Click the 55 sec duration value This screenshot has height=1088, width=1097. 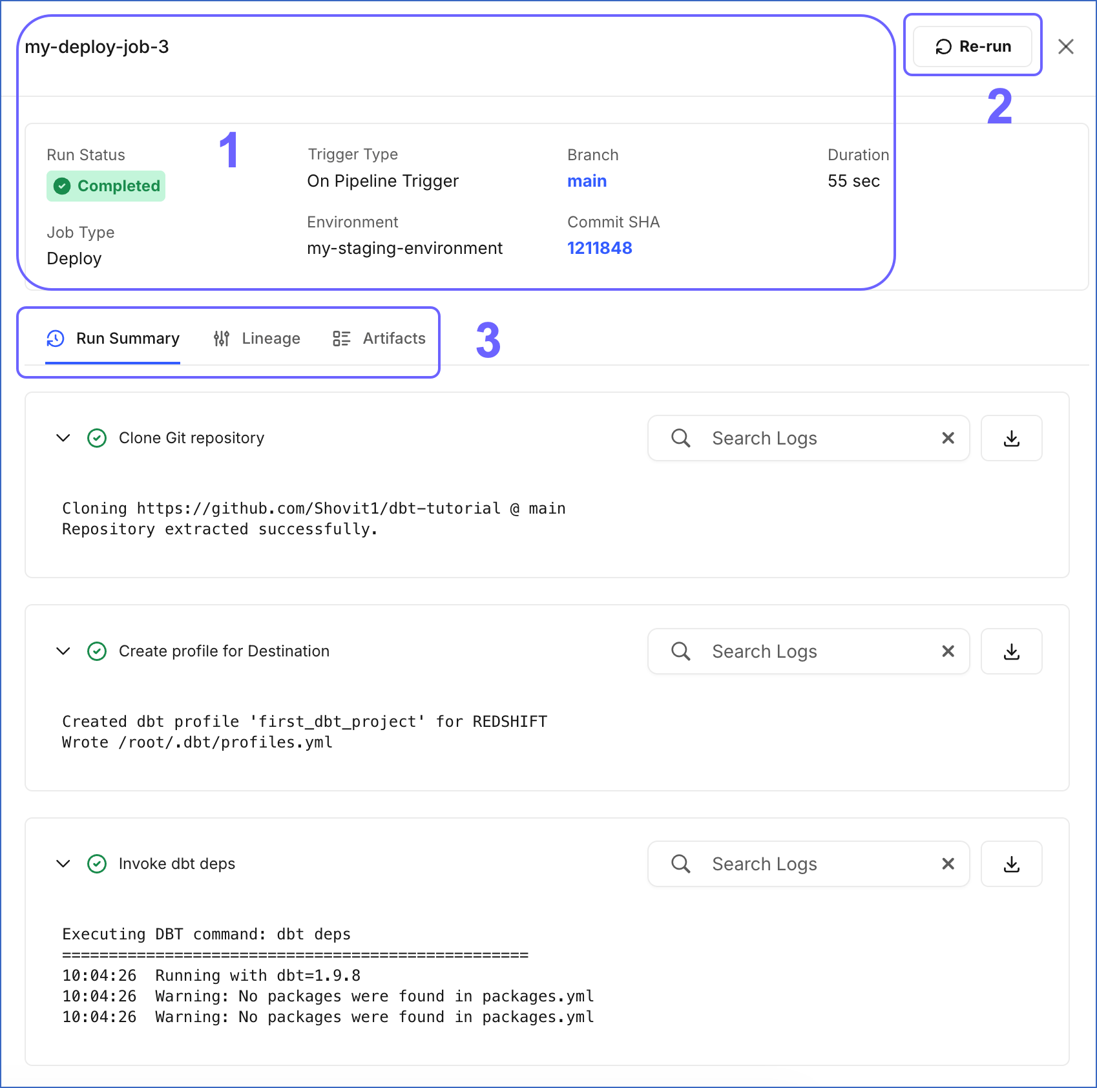pos(853,181)
